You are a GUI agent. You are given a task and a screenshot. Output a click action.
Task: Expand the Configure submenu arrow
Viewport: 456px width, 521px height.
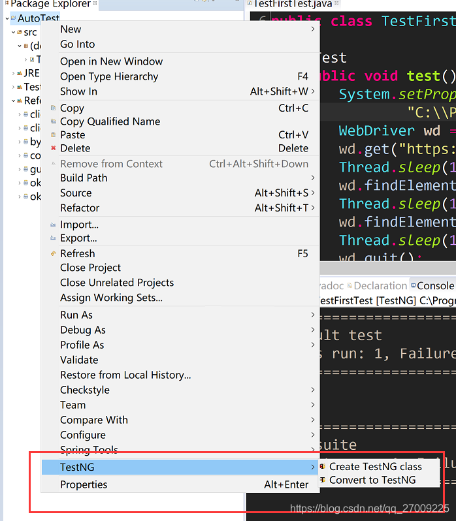[x=313, y=435]
